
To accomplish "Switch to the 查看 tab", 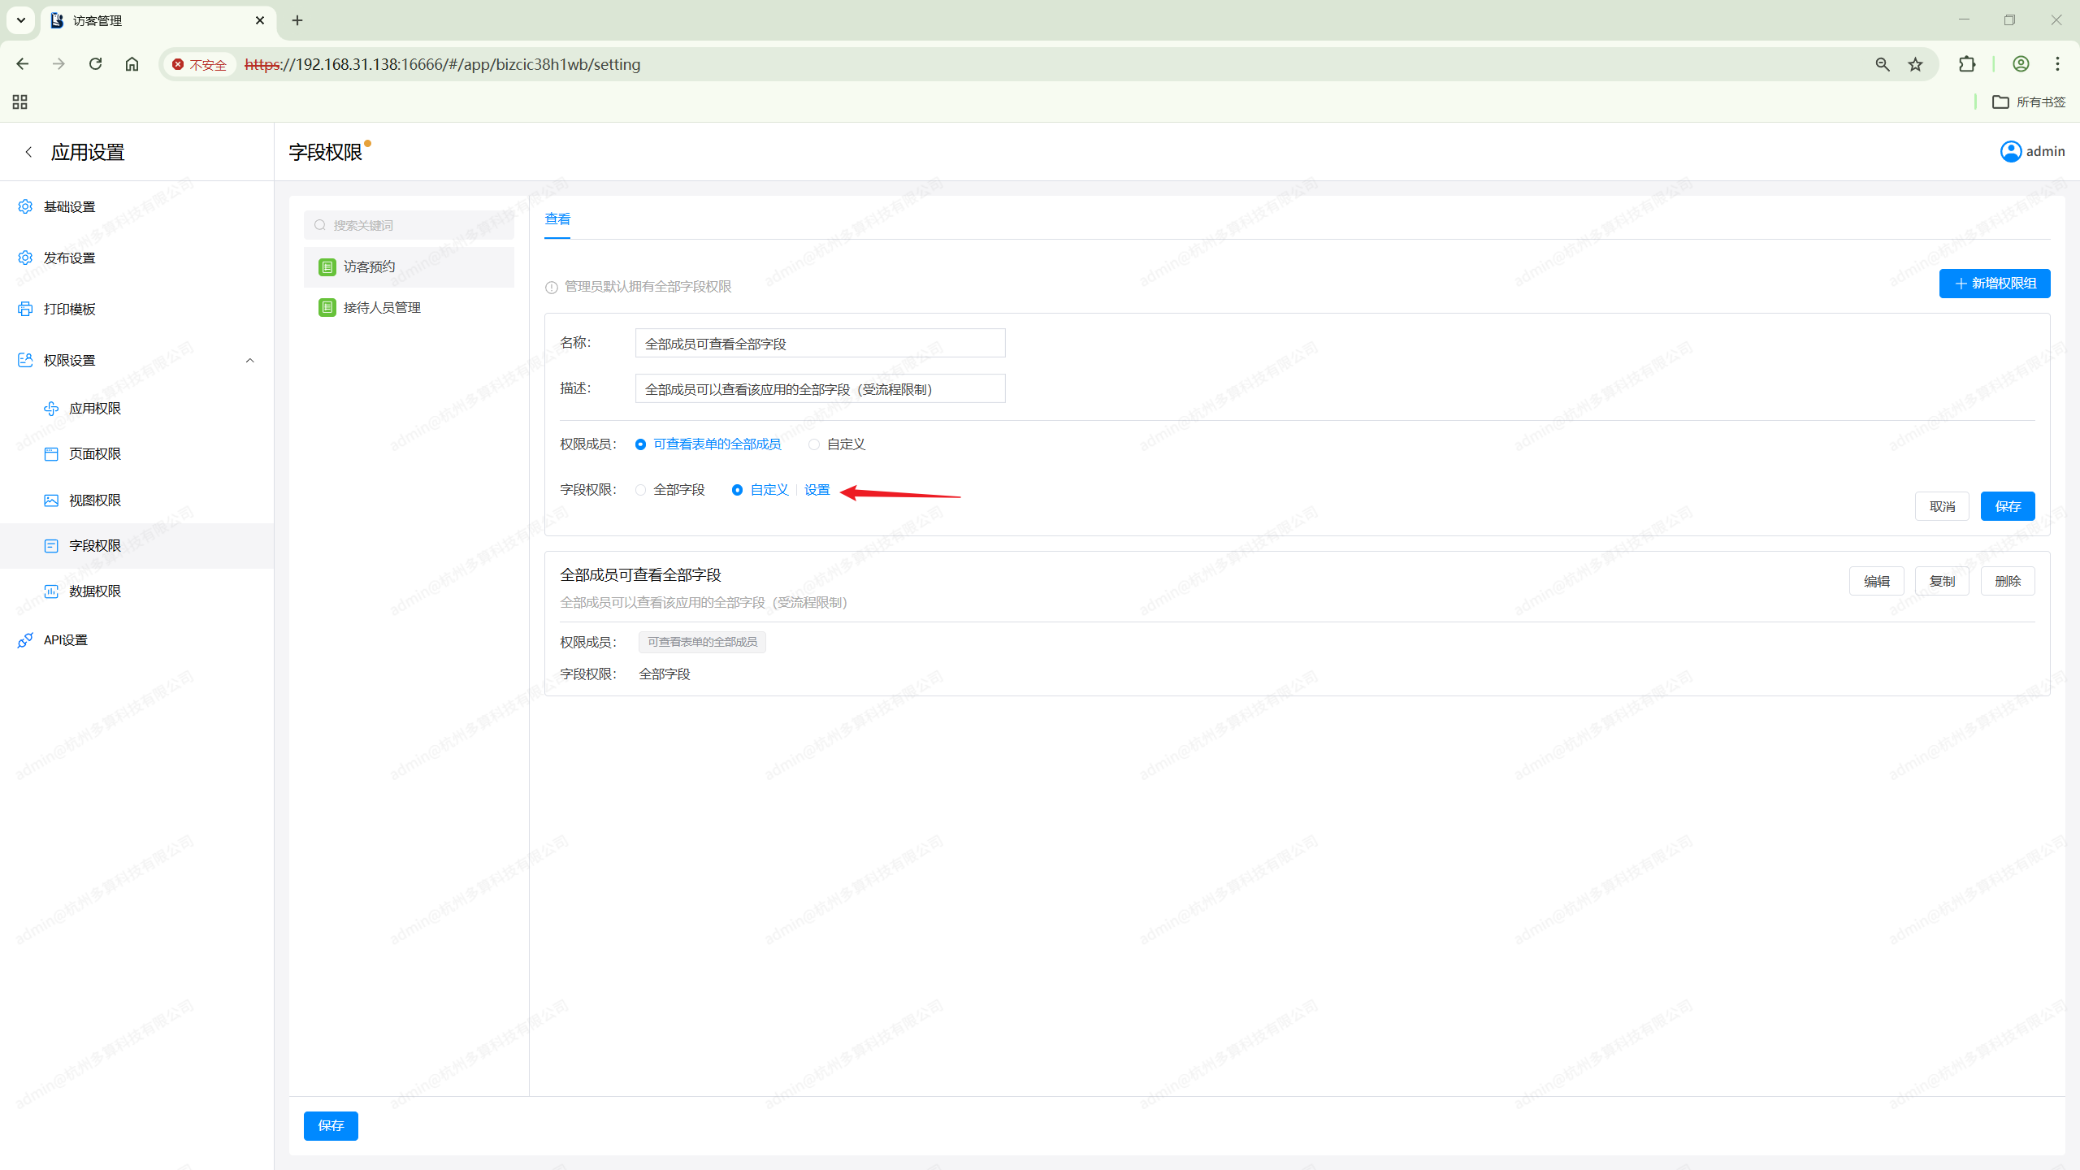I will 557,219.
